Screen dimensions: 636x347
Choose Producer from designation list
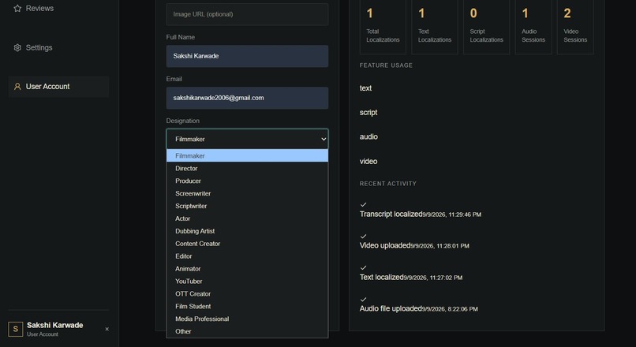tap(247, 181)
